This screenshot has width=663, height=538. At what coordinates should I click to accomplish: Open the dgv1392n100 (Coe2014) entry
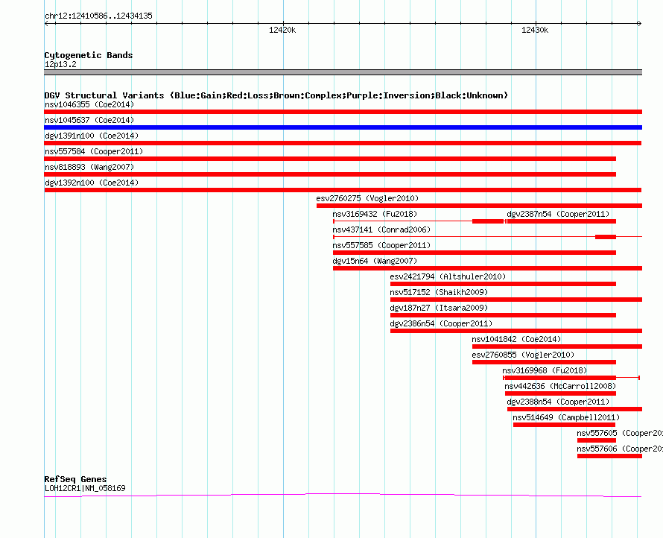[x=92, y=183]
